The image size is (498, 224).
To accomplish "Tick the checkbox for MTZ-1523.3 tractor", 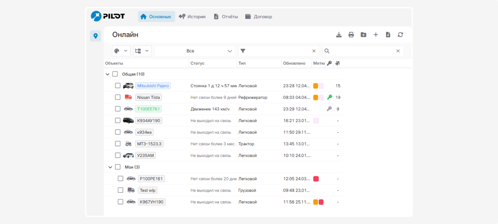I will 118,144.
